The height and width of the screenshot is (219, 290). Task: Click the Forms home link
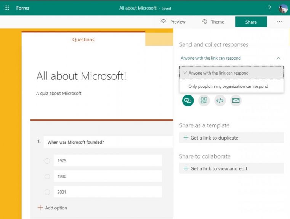pos(23,8)
